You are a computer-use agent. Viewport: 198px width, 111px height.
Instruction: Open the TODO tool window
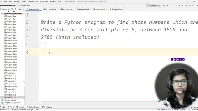pos(11,107)
